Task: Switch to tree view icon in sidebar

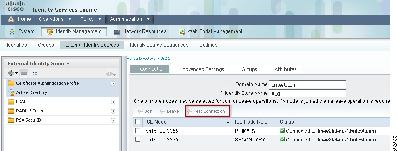Action: (34, 73)
